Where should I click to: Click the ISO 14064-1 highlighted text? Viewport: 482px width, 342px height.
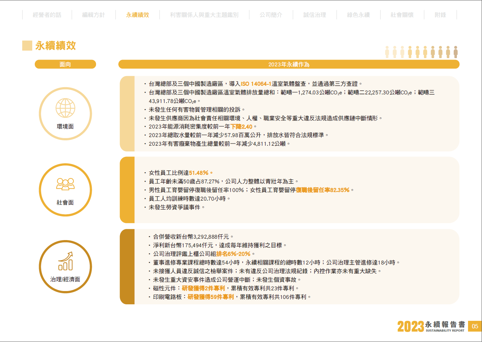point(256,84)
